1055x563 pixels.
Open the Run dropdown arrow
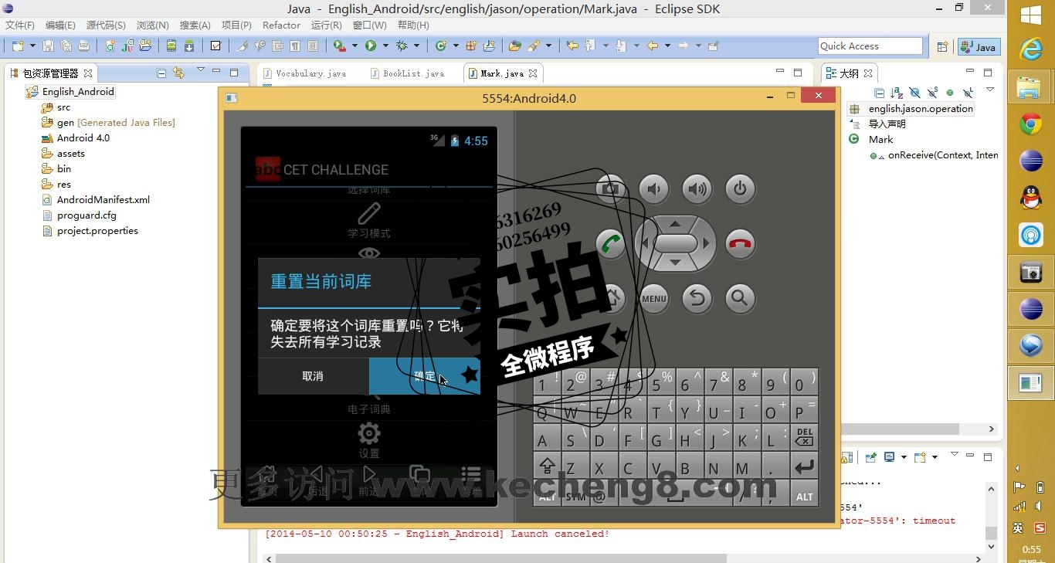pyautogui.click(x=385, y=46)
